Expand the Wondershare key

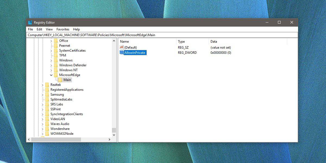pos(43,129)
